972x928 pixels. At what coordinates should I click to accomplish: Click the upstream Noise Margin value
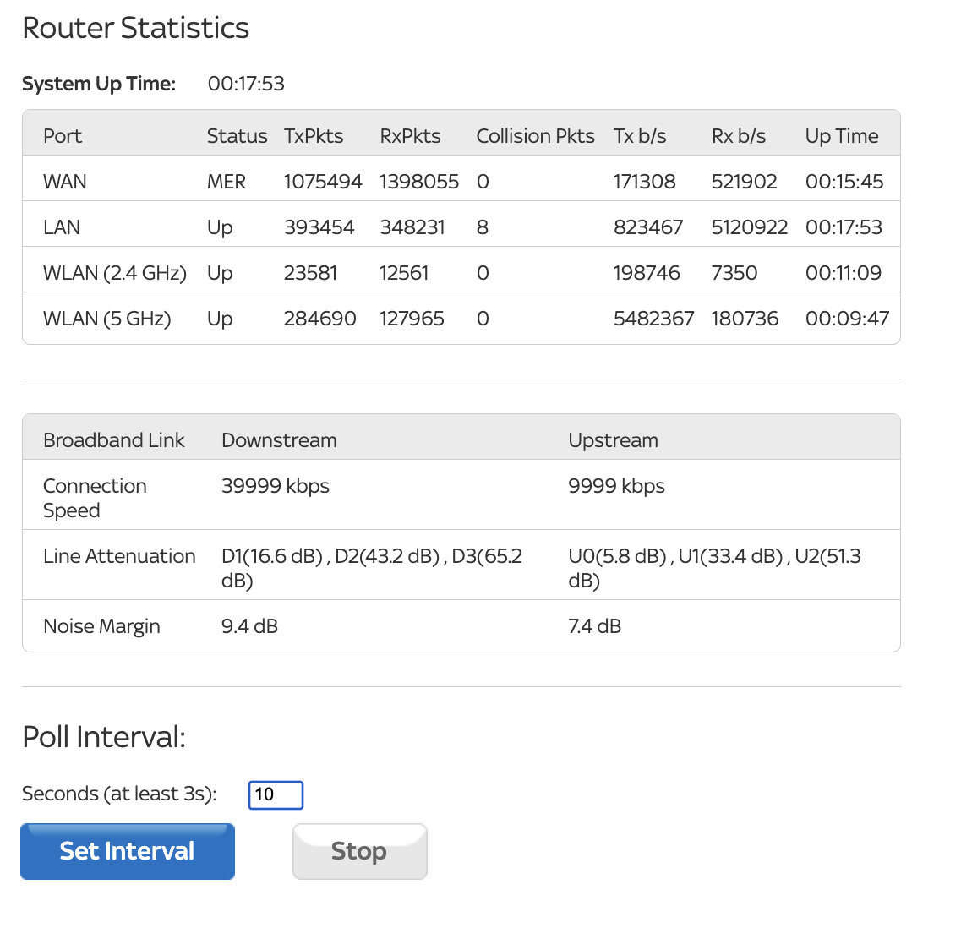(594, 625)
